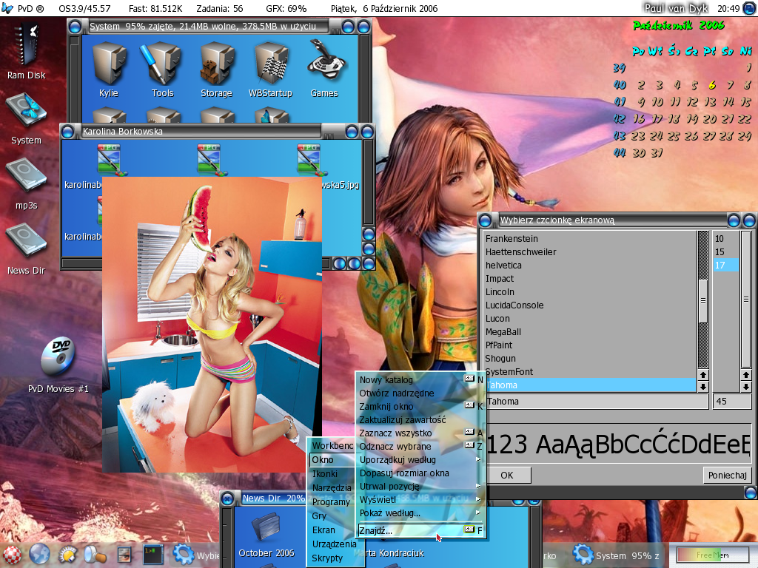Choose LucidaConsole font from list
This screenshot has width=758, height=568.
click(x=590, y=305)
